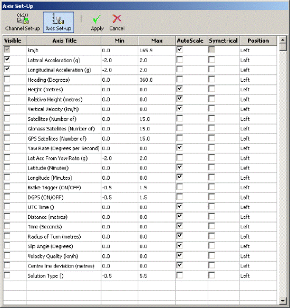Enable AutoScale for Heading (Degrees)
Screen dimensions: 290x308
pyautogui.click(x=180, y=79)
